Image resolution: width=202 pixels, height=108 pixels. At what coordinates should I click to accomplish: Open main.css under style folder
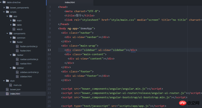click(17, 85)
